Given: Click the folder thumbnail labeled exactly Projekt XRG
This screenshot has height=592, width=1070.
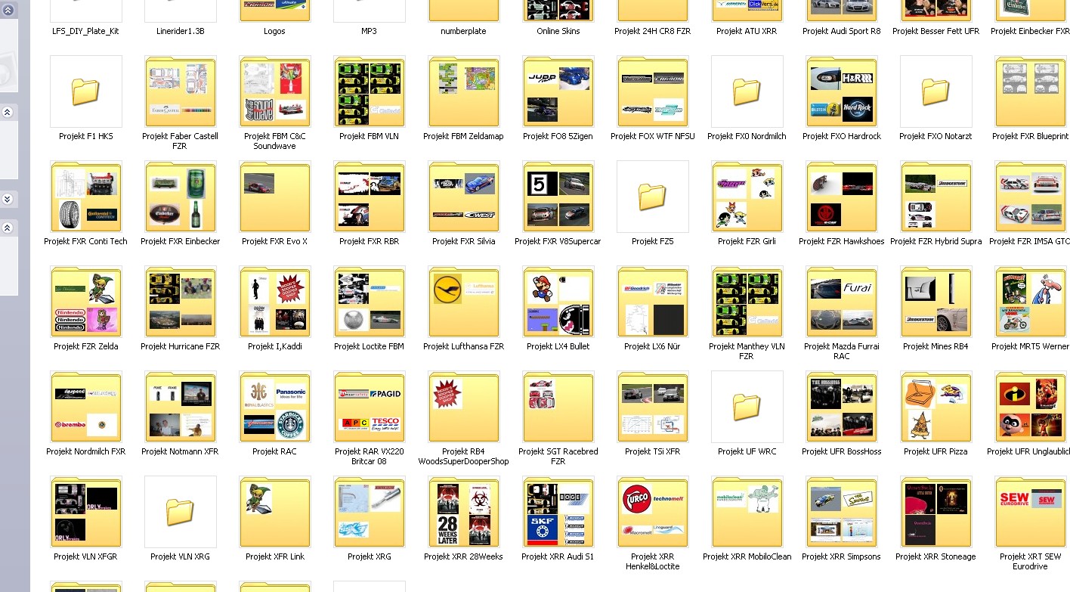Looking at the screenshot, I should (370, 512).
